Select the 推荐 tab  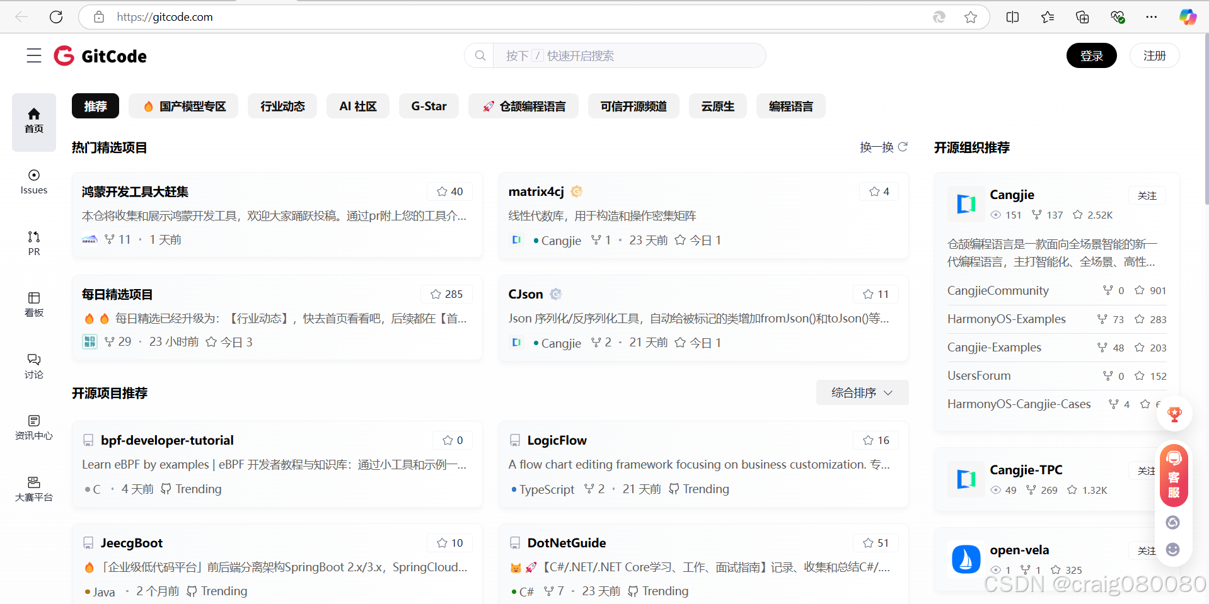(x=95, y=106)
